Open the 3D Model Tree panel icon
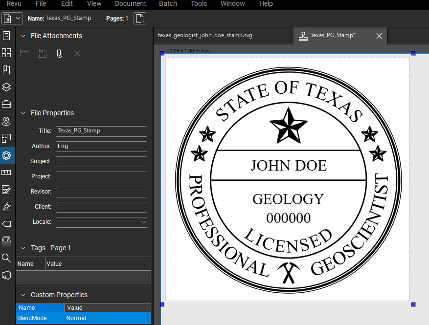This screenshot has width=429, height=325. coord(6,275)
